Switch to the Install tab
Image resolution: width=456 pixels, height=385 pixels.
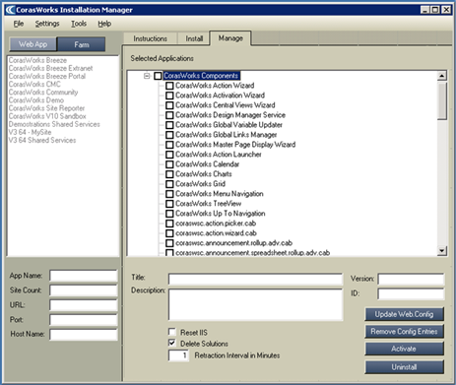194,38
